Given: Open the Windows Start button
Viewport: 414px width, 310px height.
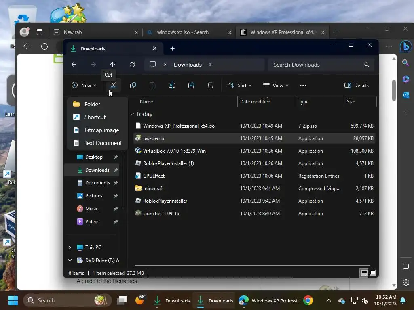Looking at the screenshot, I should tap(13, 300).
